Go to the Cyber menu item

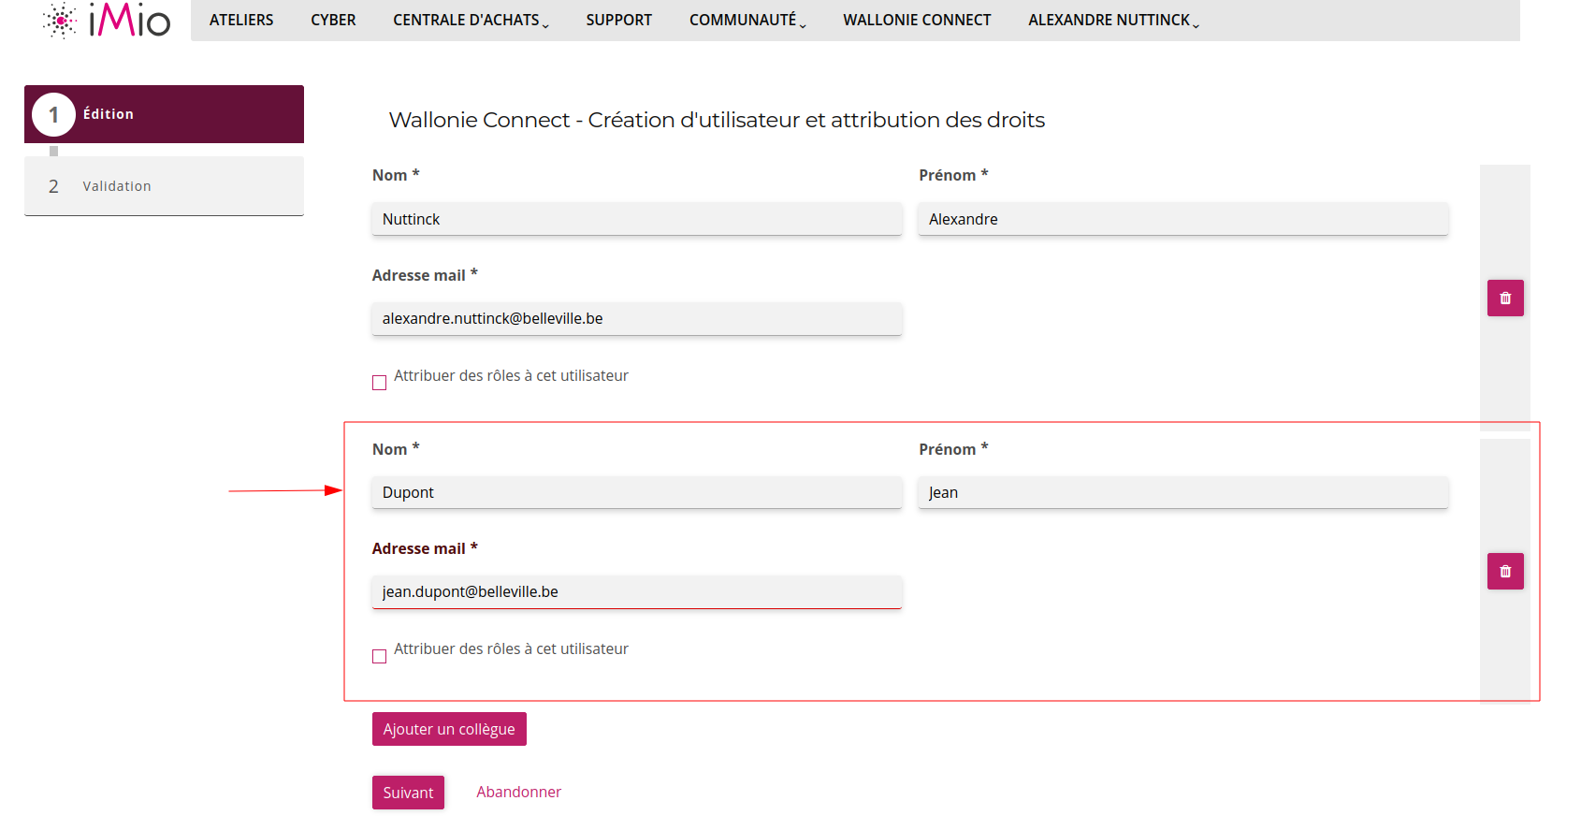(333, 21)
